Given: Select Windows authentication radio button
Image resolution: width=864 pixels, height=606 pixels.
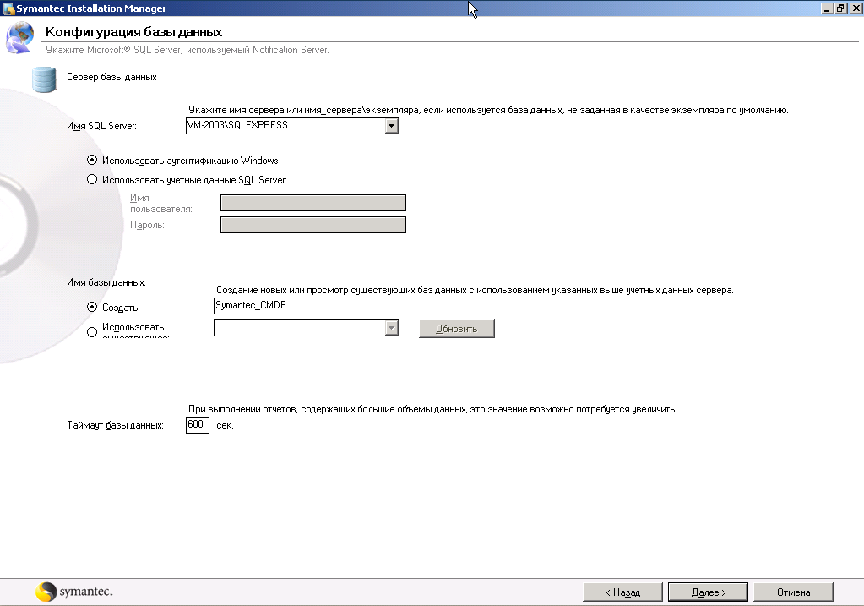Looking at the screenshot, I should pyautogui.click(x=92, y=160).
